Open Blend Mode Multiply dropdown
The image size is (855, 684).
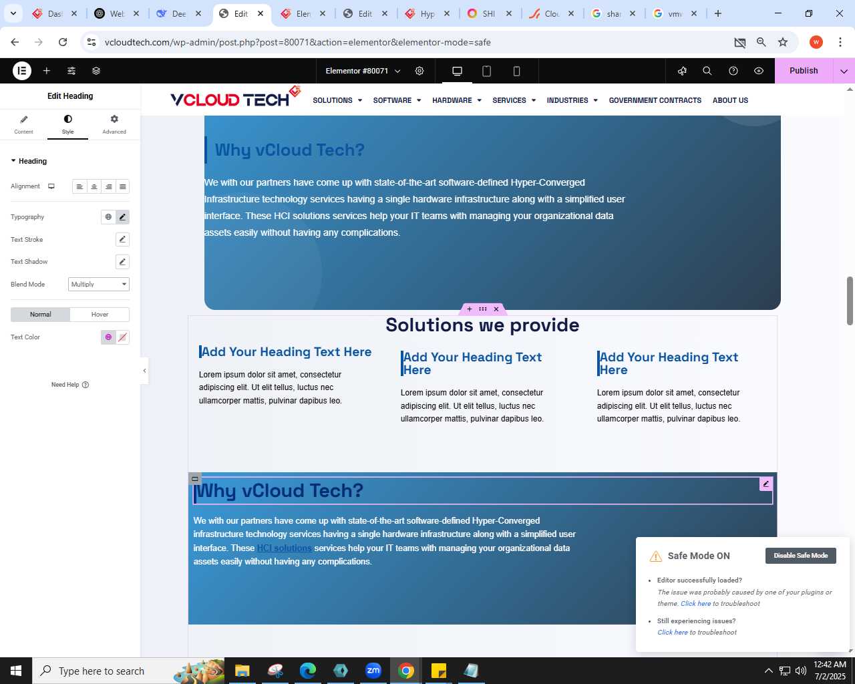click(x=99, y=285)
